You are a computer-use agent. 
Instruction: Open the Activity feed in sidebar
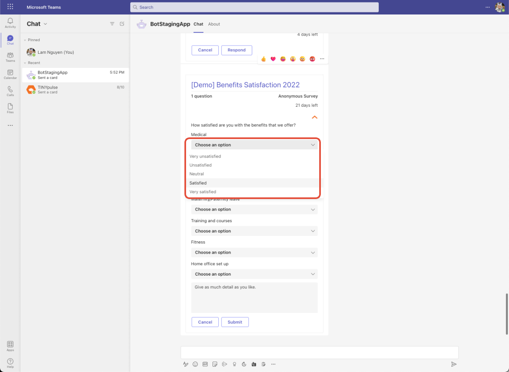[x=10, y=23]
